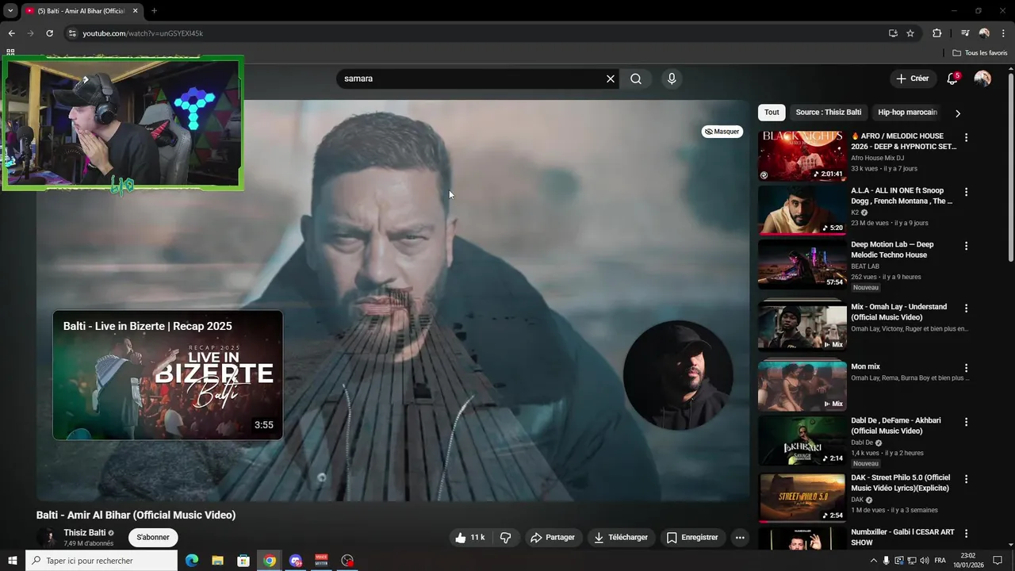This screenshot has height=571, width=1015.
Task: Click the Créer button
Action: pos(912,79)
